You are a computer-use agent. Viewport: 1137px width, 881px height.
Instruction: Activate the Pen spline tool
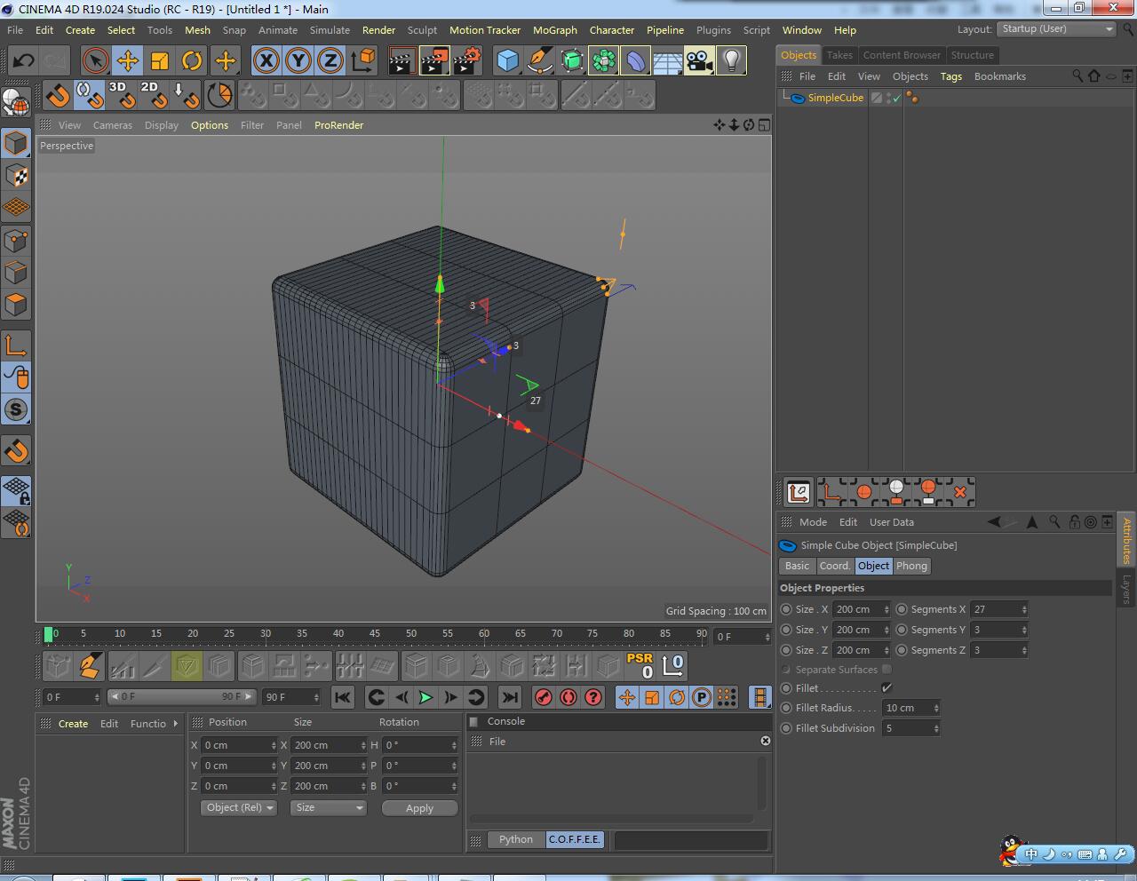(539, 60)
